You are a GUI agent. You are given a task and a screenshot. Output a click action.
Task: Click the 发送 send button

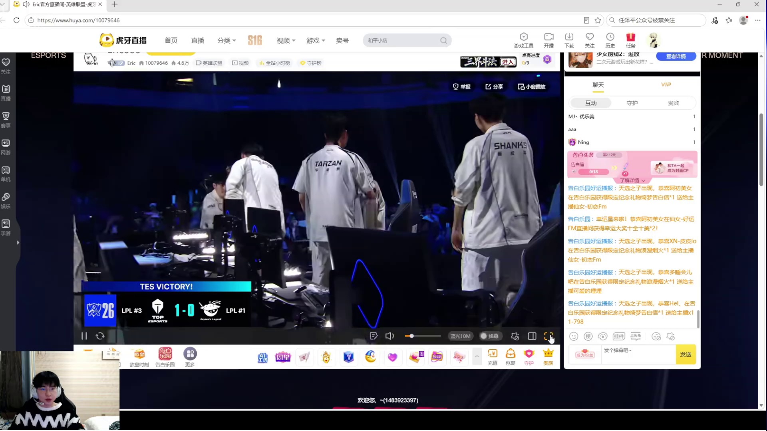click(686, 354)
